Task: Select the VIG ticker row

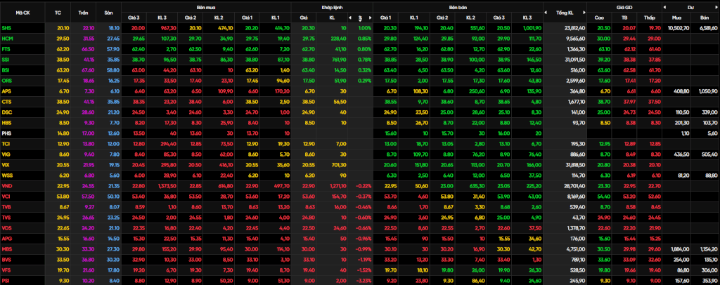Action: coord(360,154)
